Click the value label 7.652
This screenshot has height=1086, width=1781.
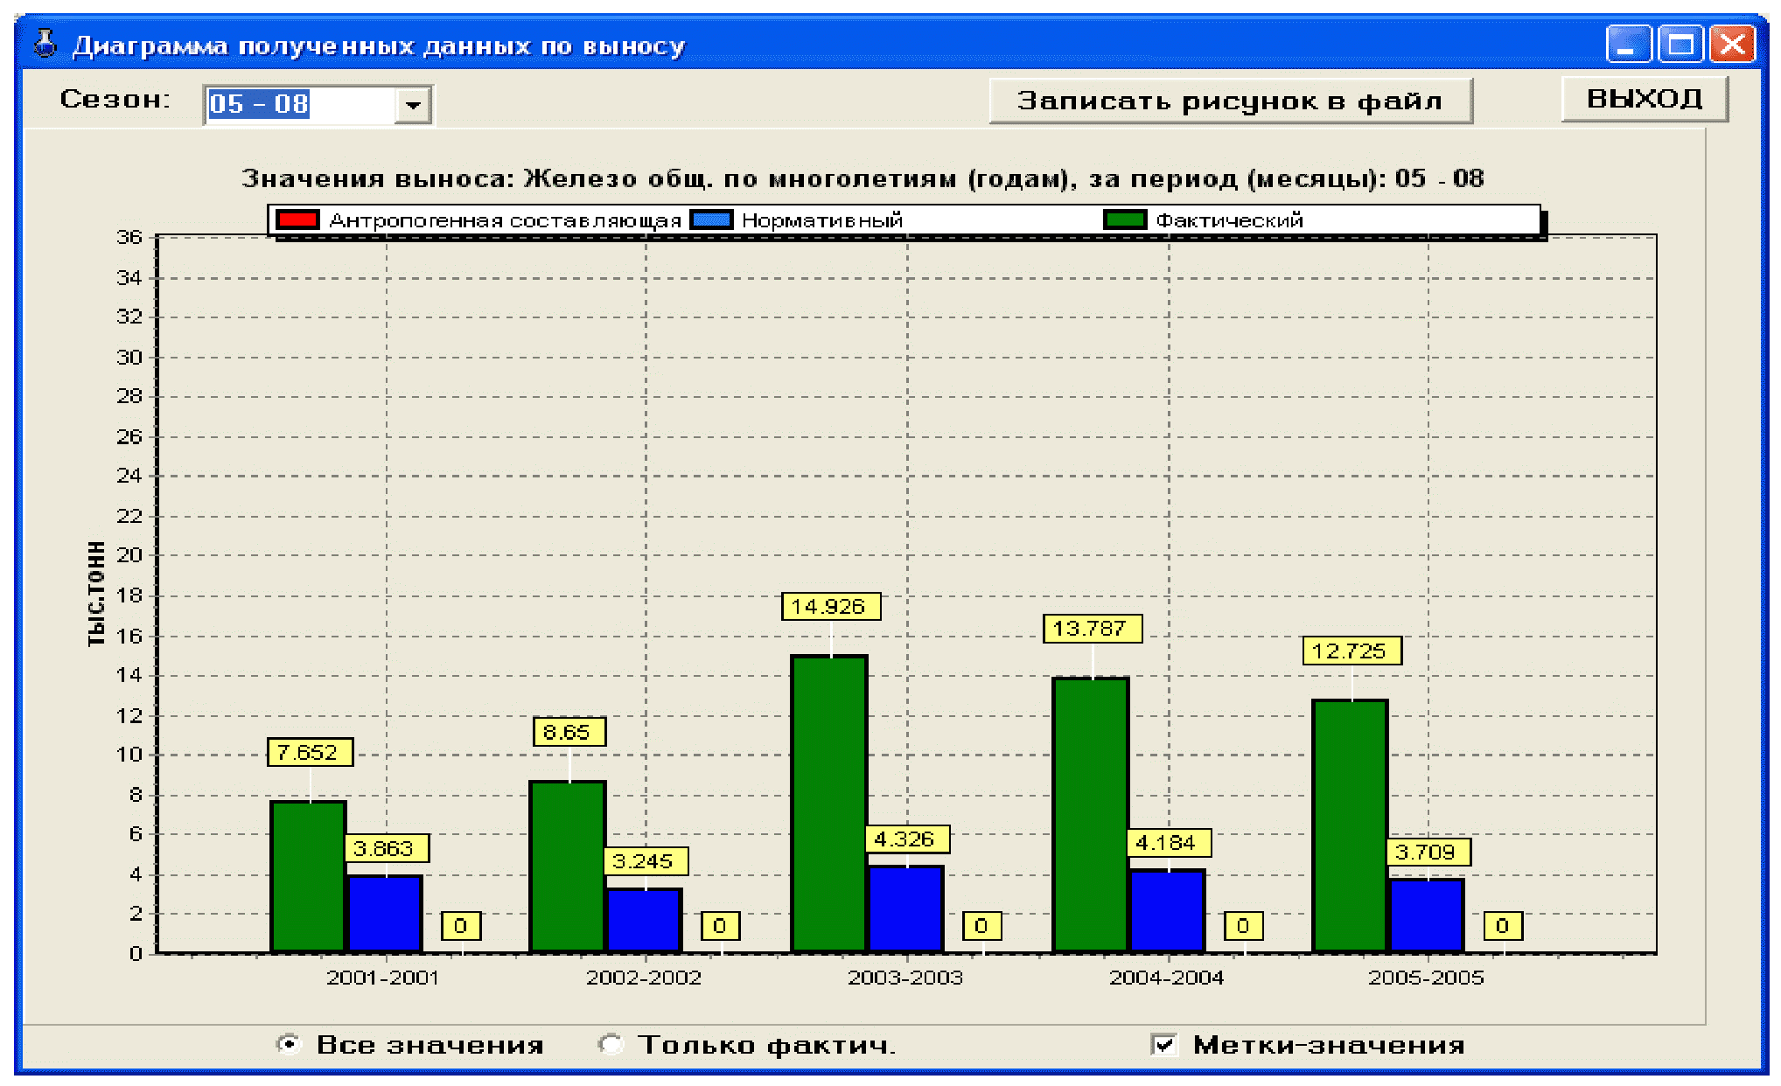pyautogui.click(x=310, y=752)
